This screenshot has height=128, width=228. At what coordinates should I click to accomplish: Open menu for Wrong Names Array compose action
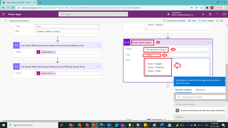99,67
